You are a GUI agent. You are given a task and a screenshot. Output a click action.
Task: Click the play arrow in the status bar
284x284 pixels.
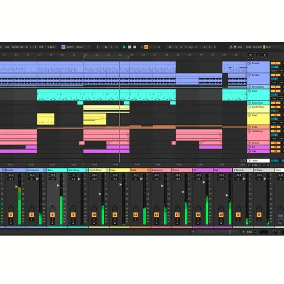coord(193,232)
